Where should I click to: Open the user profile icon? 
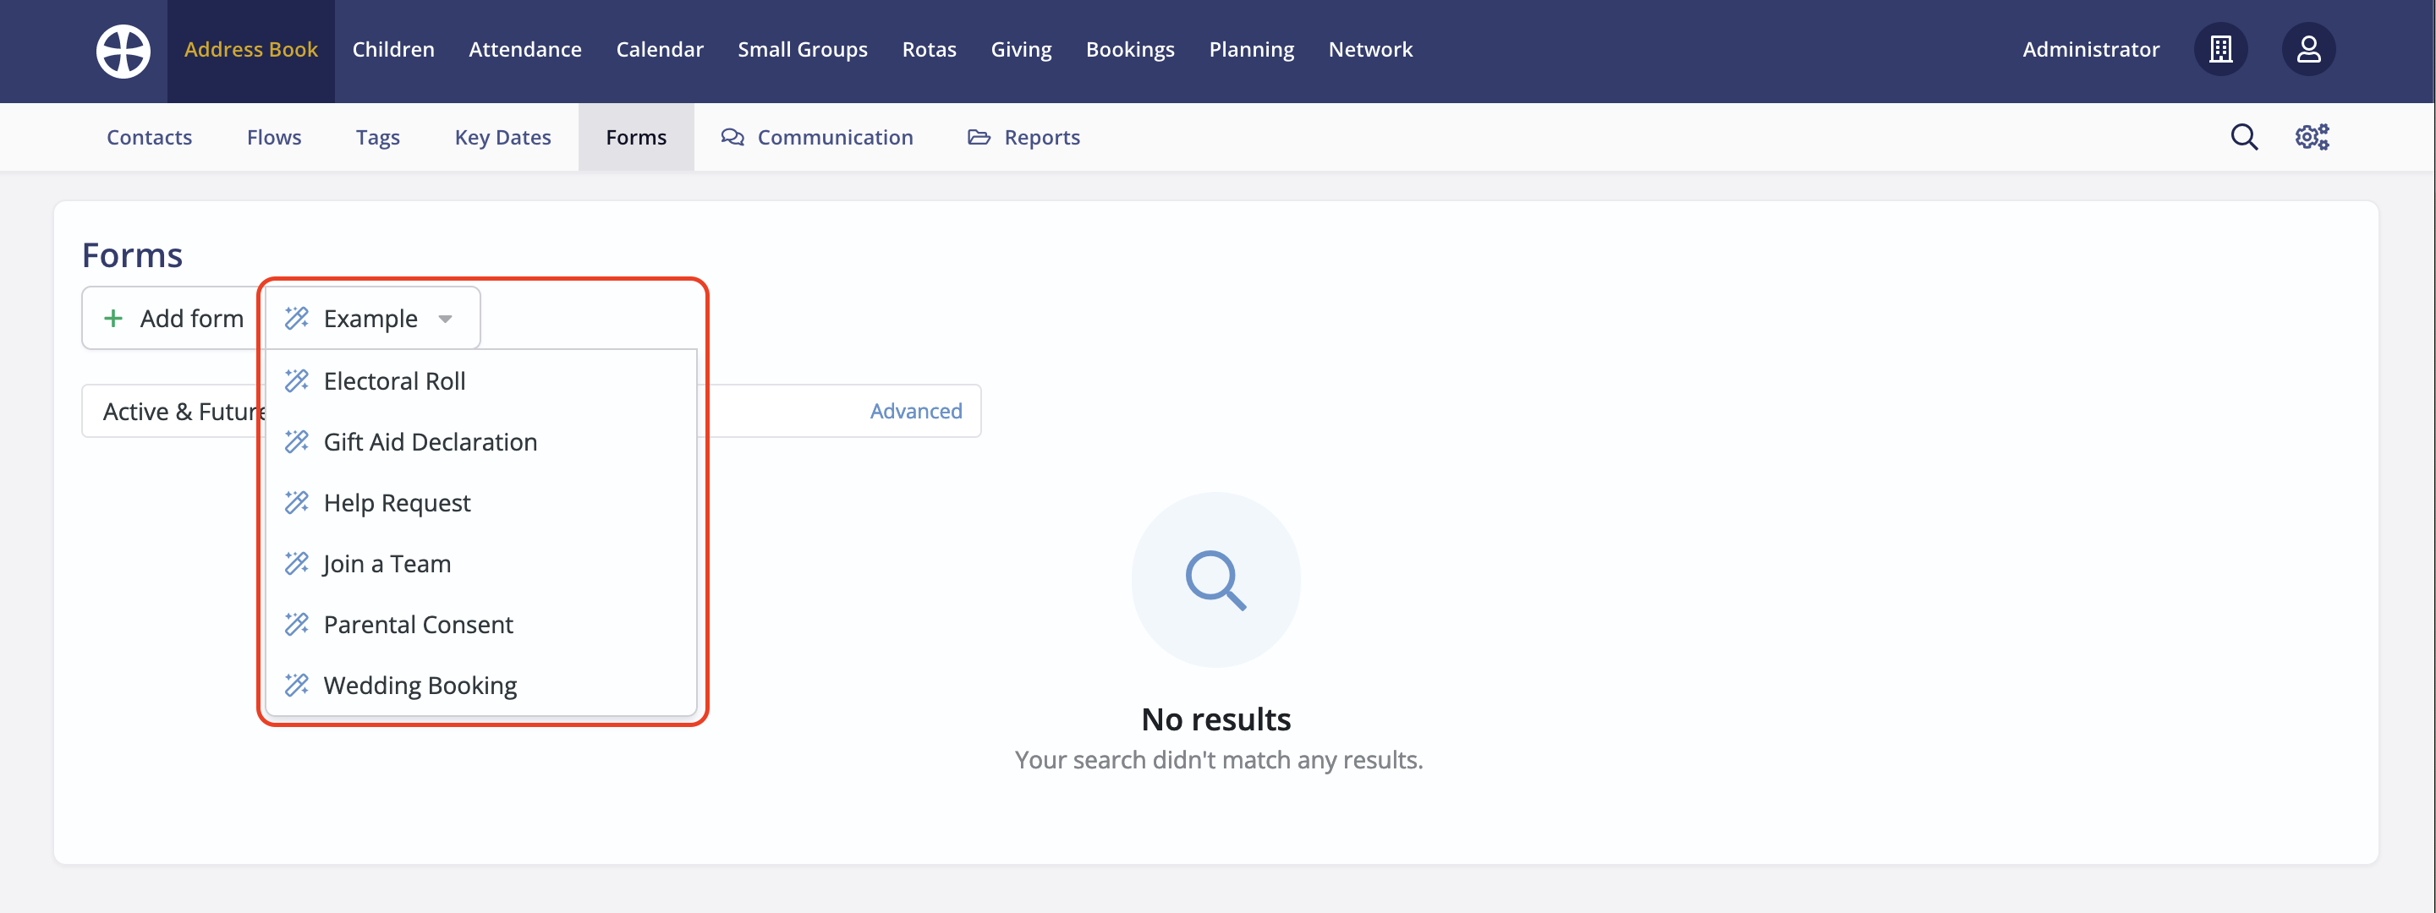2308,49
